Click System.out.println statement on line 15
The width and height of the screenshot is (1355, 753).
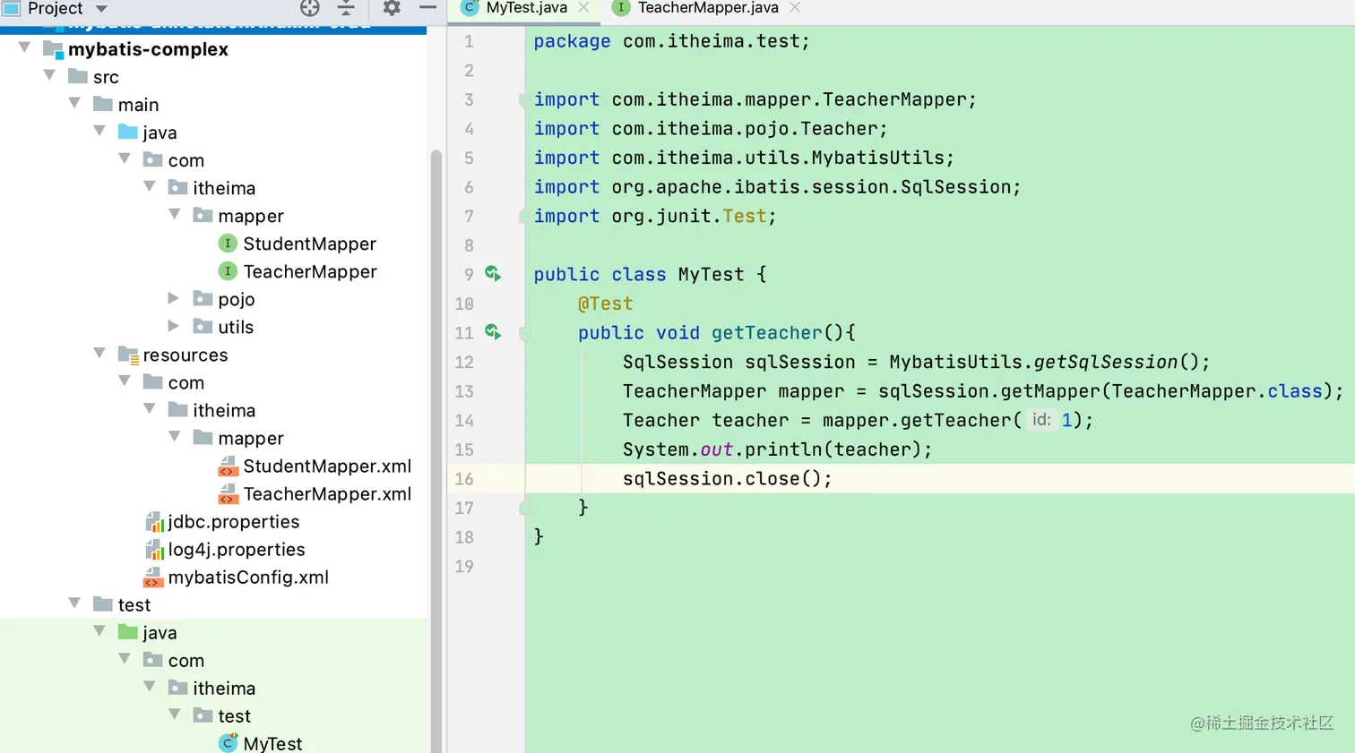[777, 449]
